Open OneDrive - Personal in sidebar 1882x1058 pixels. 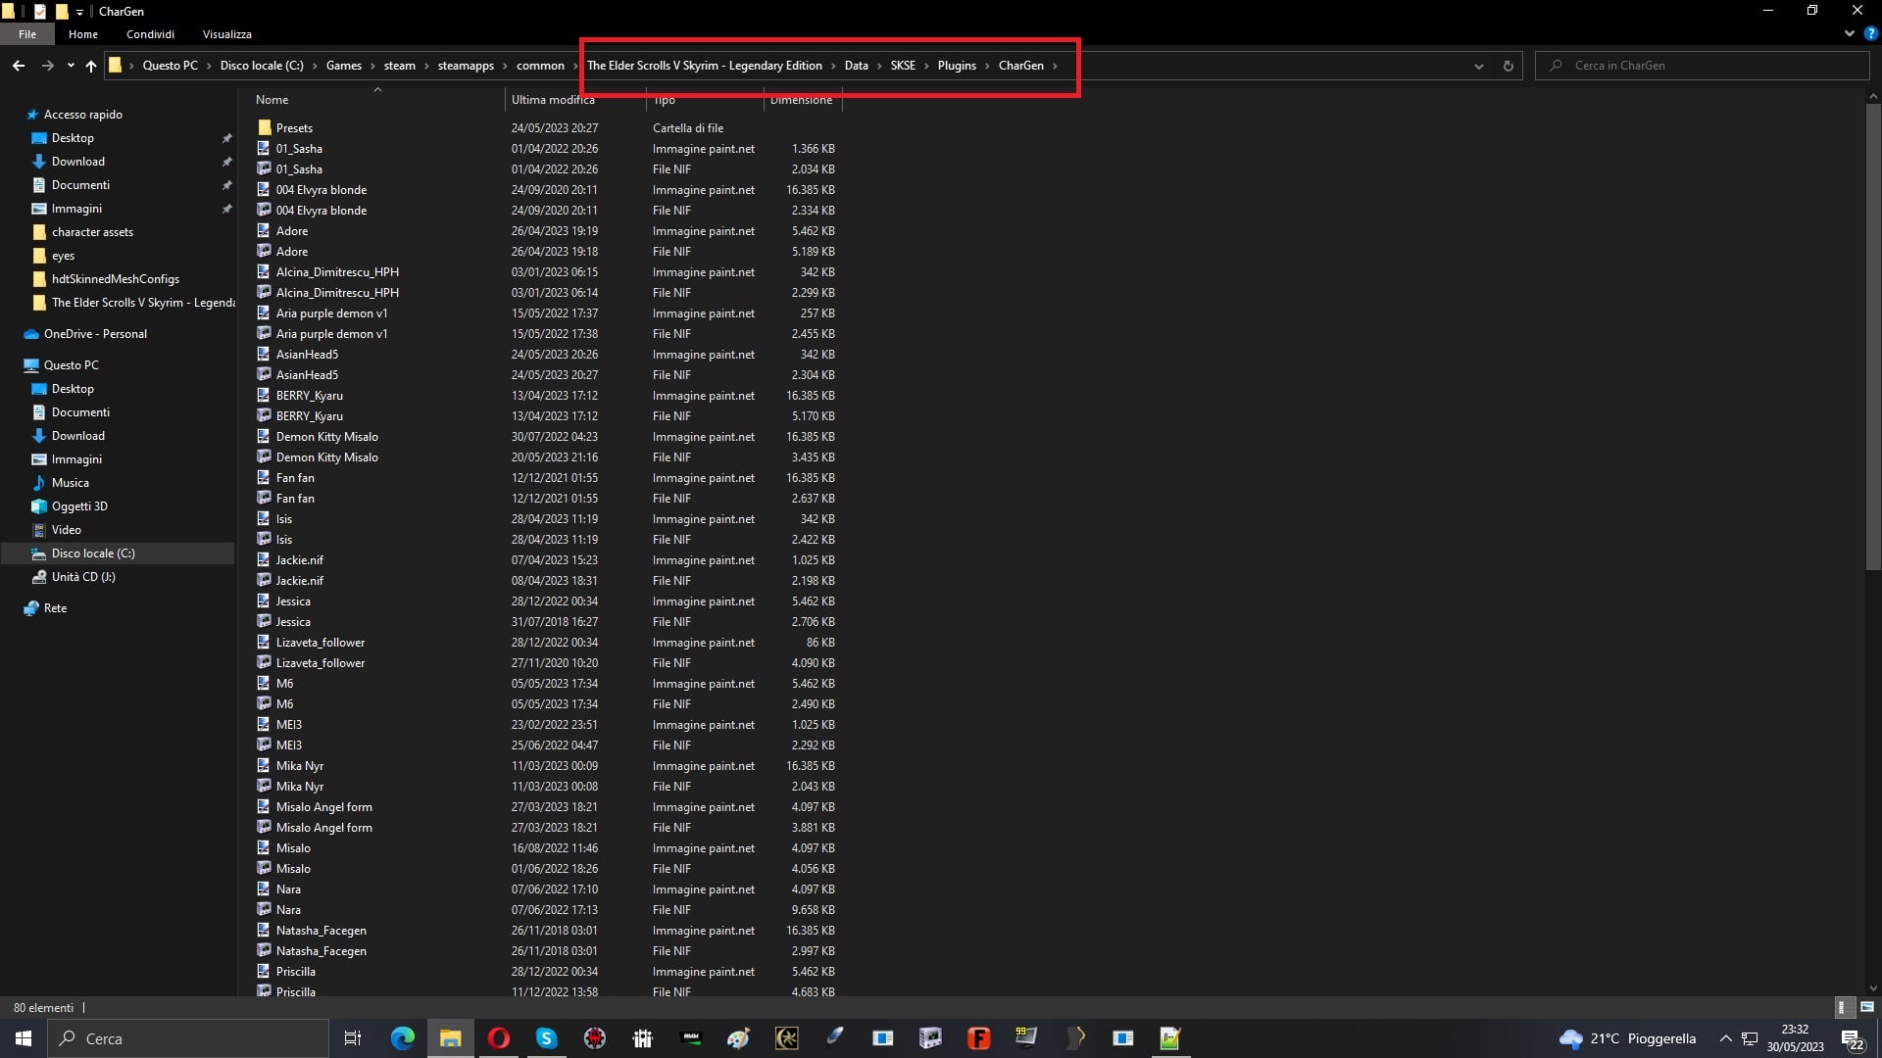tap(95, 334)
